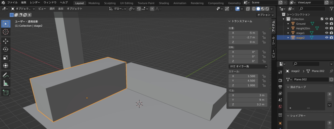Open the XYZ オイラー角 rotation mode dropdown
The width and height of the screenshot is (334, 129).
[x=248, y=66]
